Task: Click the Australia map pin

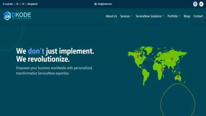Action: tap(178, 76)
